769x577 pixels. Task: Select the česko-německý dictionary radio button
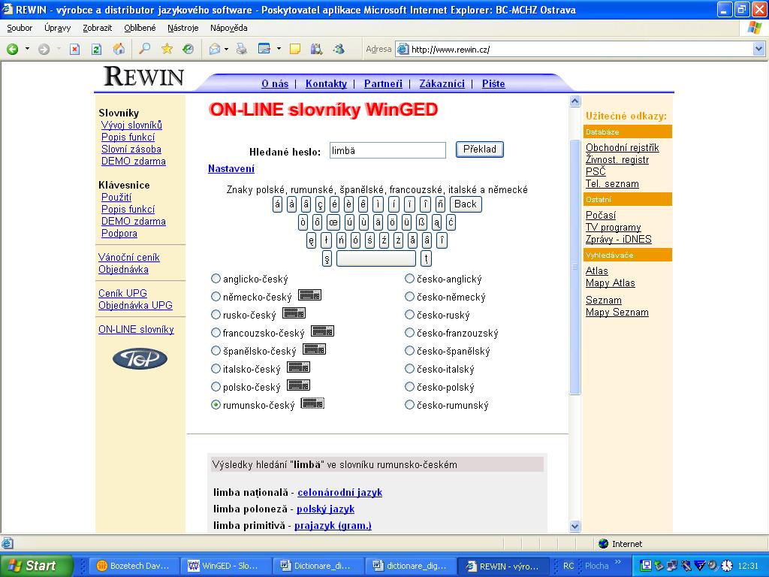pos(409,296)
